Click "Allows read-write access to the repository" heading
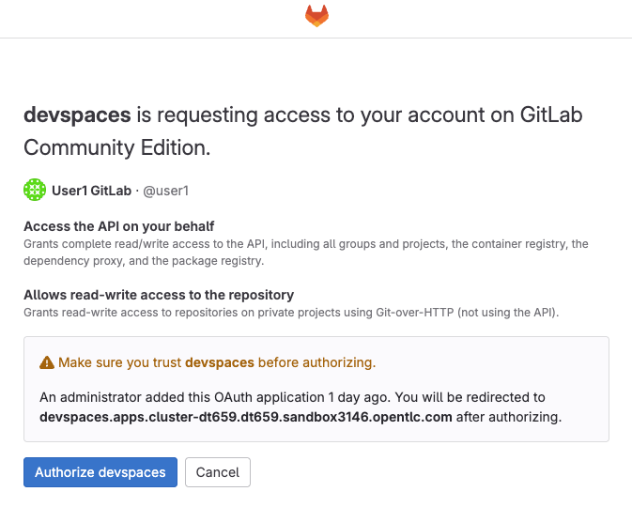The image size is (632, 507). point(159,295)
